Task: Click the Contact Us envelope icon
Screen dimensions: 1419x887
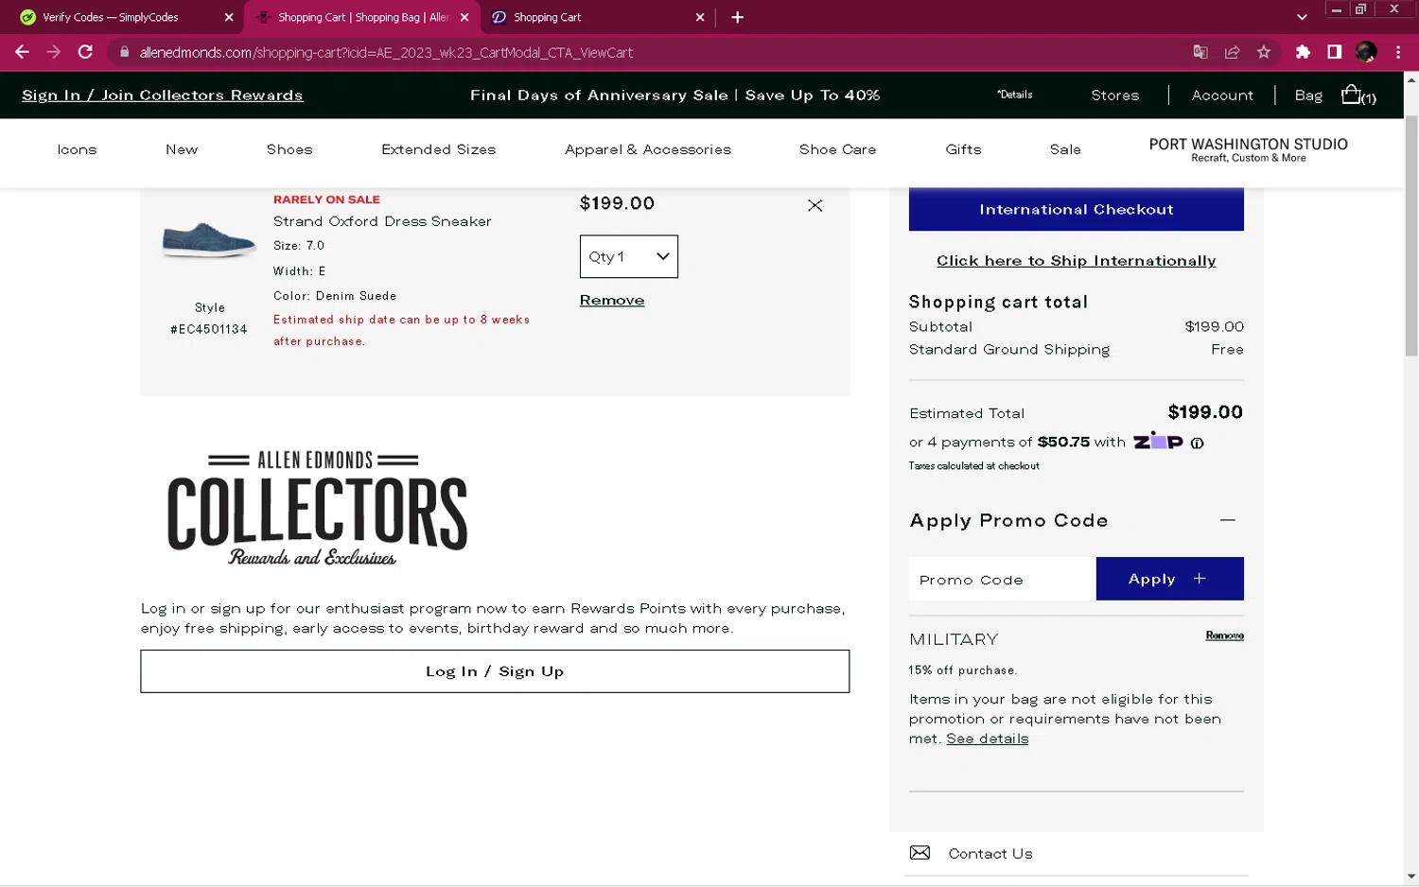Action: coord(920,853)
